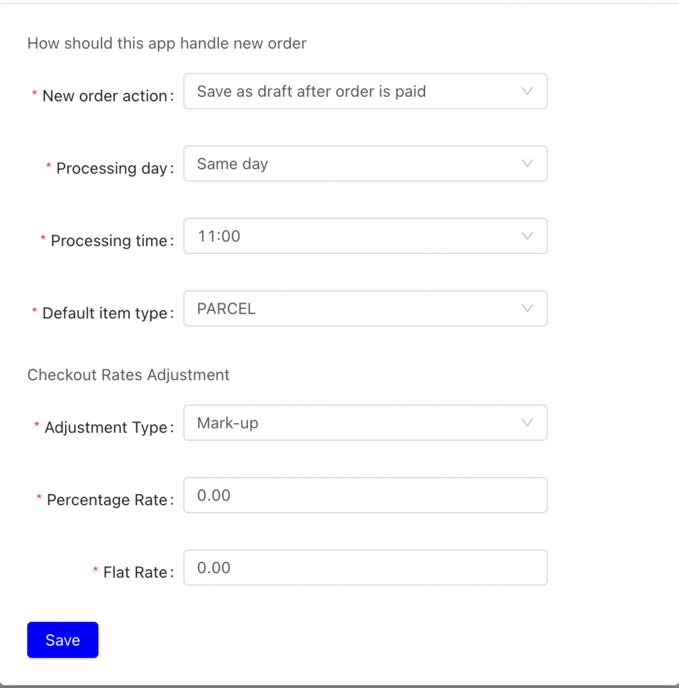Viewport: 679px width, 688px height.
Task: Click the 'Checkout Rates Adjustment' heading
Action: 128,375
